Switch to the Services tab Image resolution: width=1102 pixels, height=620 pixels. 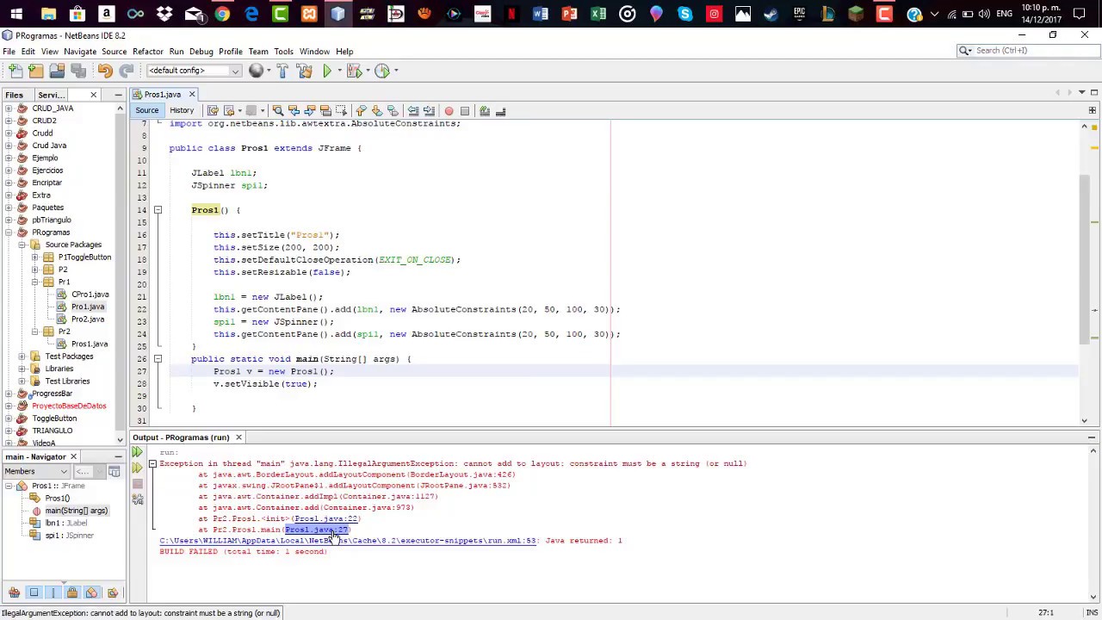click(x=51, y=95)
